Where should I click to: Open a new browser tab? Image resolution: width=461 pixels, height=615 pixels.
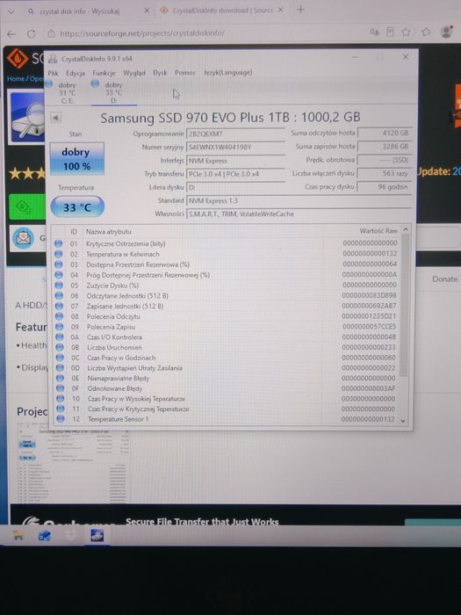pos(300,10)
